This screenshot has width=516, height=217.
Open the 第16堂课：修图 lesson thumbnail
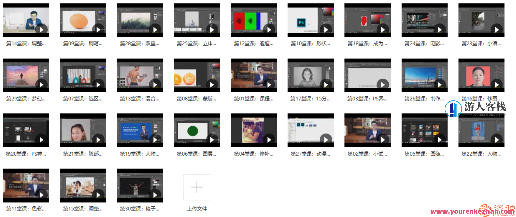(481, 75)
